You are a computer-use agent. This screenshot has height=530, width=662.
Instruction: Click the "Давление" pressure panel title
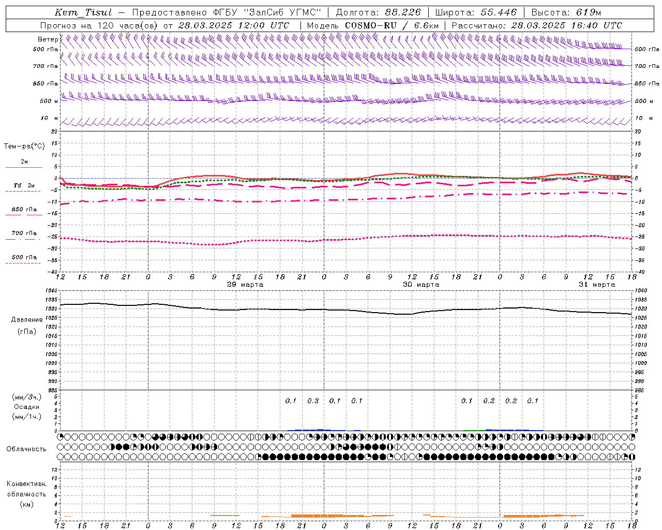(27, 320)
